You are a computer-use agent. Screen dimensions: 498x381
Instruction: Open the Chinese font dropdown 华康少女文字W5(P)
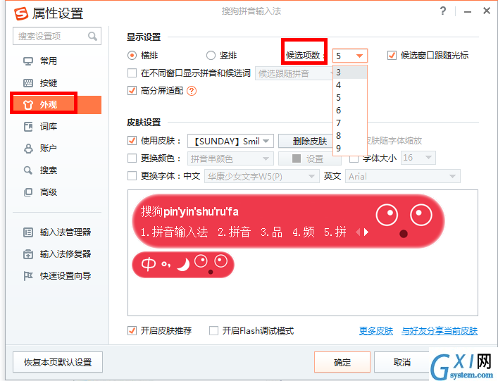click(262, 176)
